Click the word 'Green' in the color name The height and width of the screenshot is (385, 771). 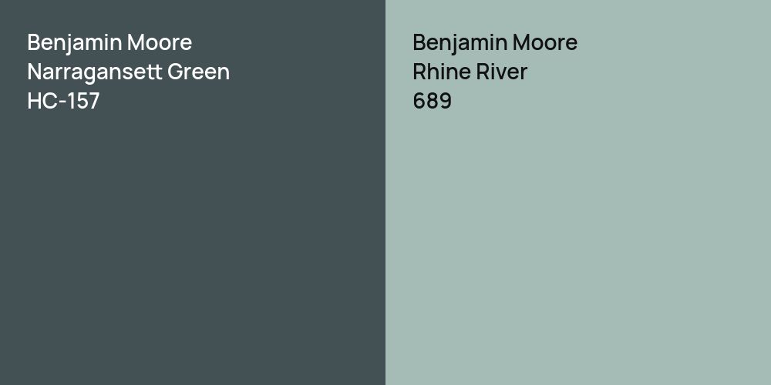198,72
